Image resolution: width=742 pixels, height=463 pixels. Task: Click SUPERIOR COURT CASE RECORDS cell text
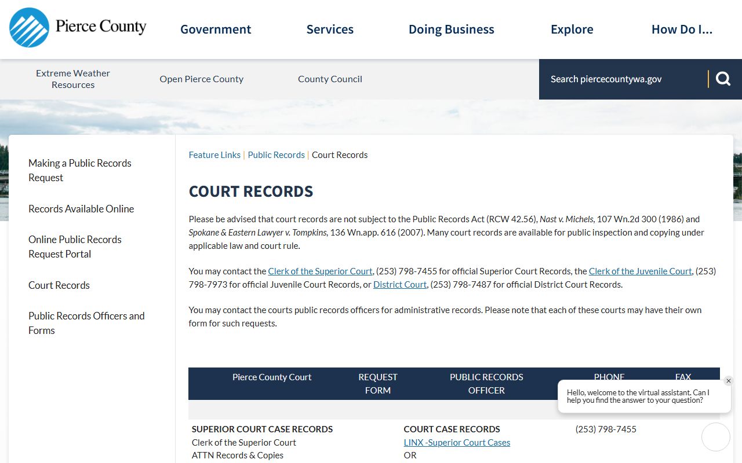click(x=262, y=429)
